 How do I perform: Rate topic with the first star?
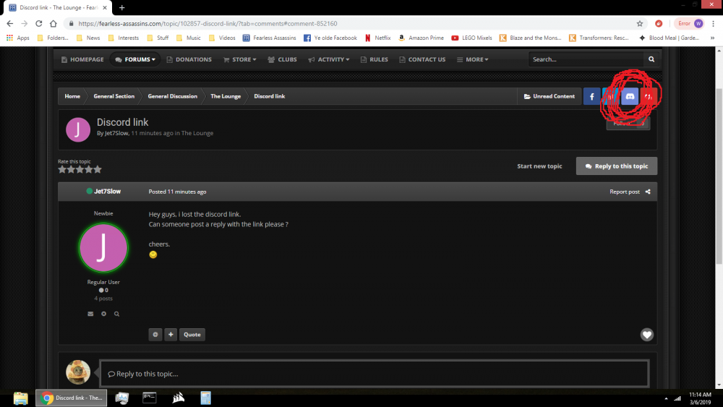coord(62,170)
